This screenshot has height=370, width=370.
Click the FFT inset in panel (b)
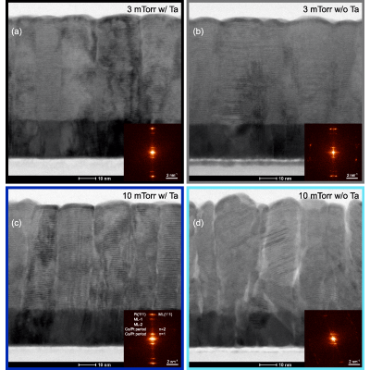[x=333, y=153]
